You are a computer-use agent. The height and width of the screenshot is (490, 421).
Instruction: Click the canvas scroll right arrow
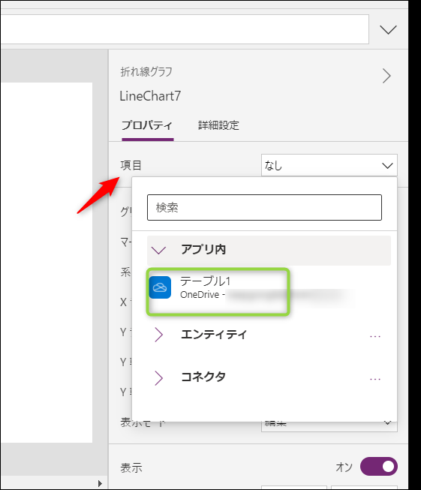coord(100,483)
